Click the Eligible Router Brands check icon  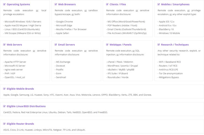(4, 124)
